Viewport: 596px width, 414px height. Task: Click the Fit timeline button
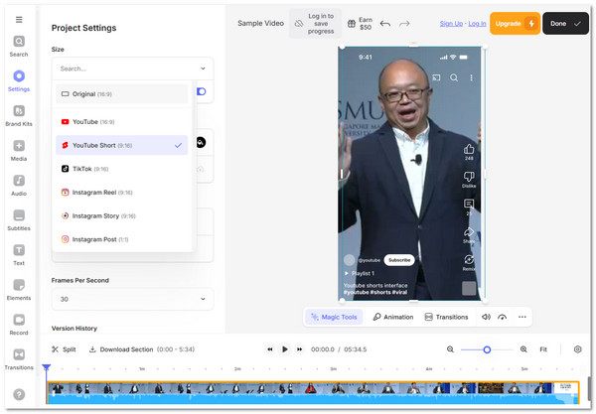click(x=543, y=349)
